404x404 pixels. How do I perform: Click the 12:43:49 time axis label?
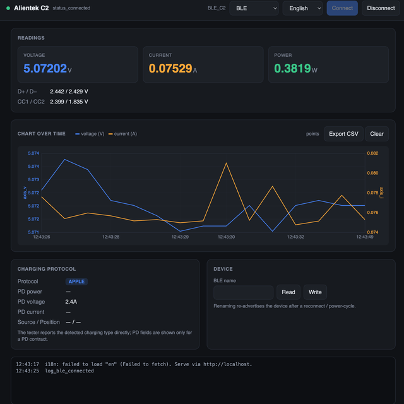click(365, 237)
